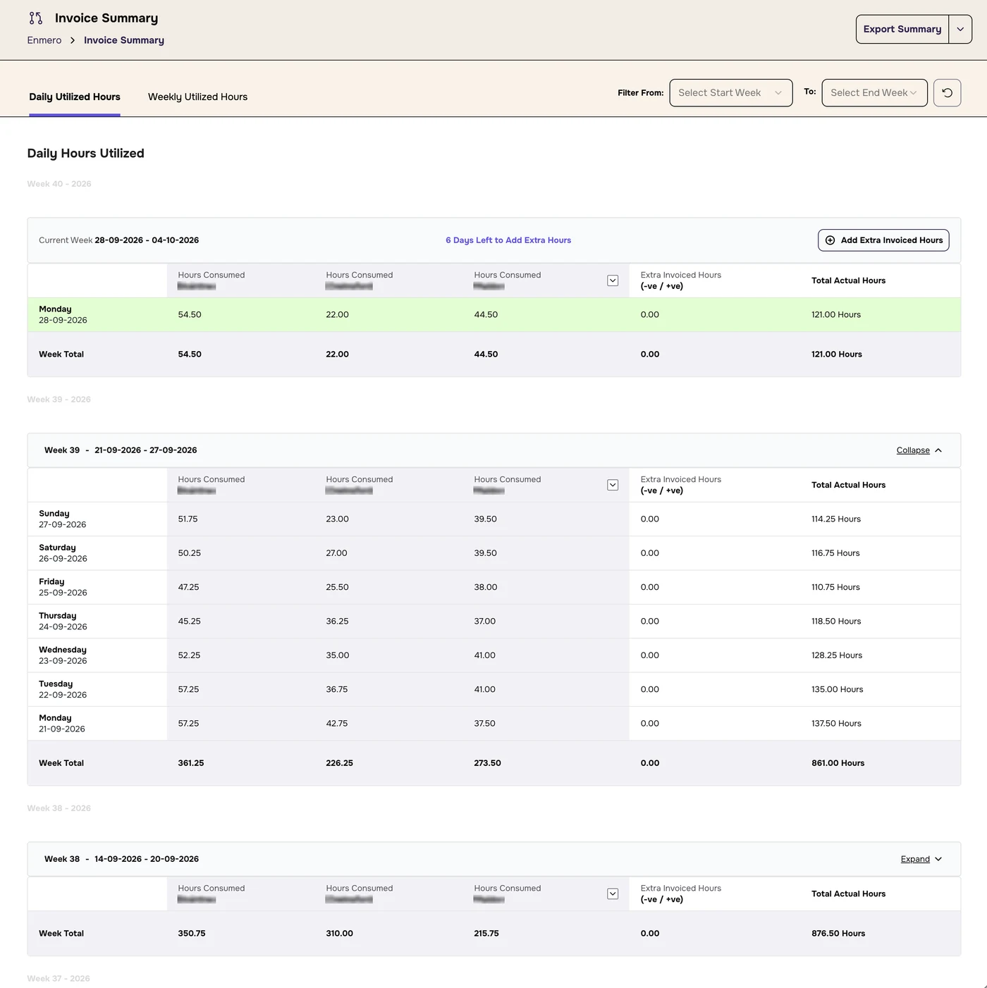The image size is (987, 988).
Task: Click the 42.75 hours value for Monday
Action: coord(337,724)
